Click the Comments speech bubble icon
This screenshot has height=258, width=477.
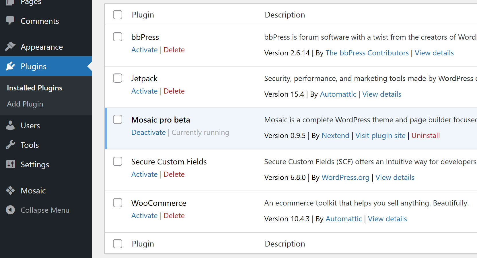(x=10, y=21)
